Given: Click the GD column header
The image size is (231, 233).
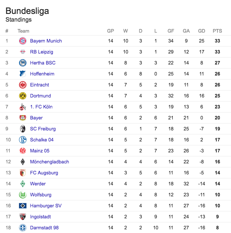Looking at the screenshot, I should [202, 31].
